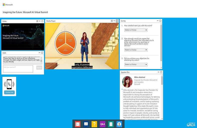Image resolution: width=197 pixels, height=128 pixels.
Task: Click the slide thumbnail in Slides panel
Action: (23, 37)
